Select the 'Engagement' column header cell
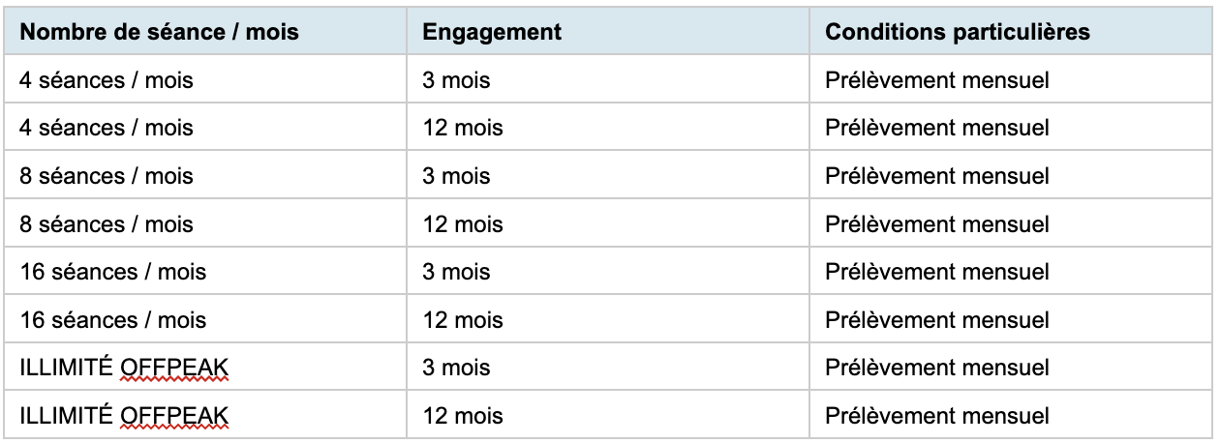Image resolution: width=1220 pixels, height=443 pixels. [x=608, y=32]
